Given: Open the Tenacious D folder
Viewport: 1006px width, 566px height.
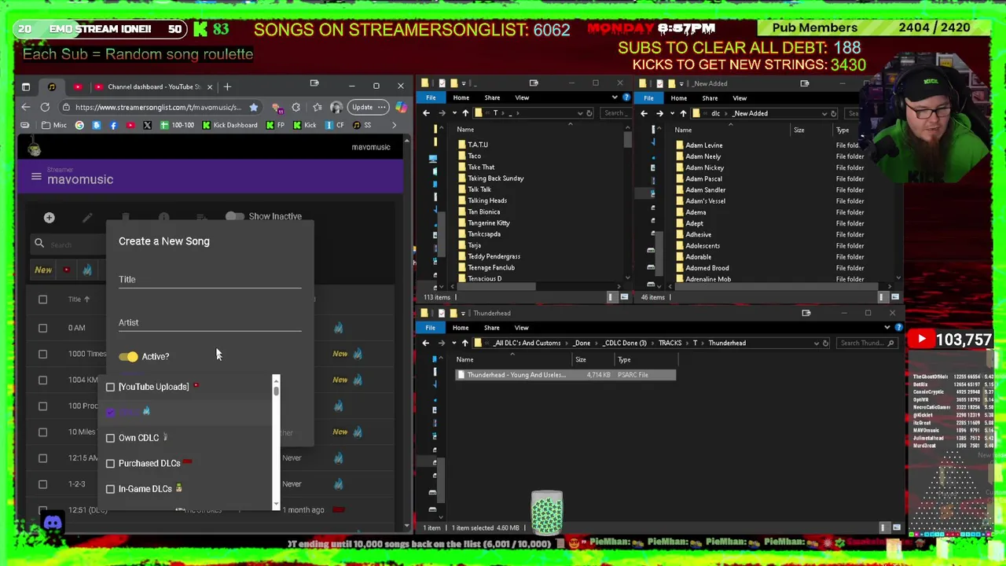Looking at the screenshot, I should click(484, 278).
